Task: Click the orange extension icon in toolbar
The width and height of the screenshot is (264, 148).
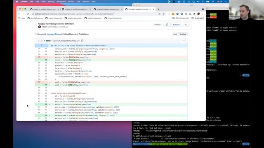Action: point(173,14)
